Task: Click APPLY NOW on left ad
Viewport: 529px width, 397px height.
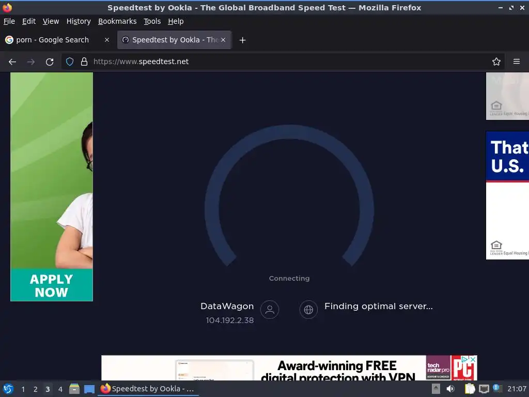Action: pos(52,285)
